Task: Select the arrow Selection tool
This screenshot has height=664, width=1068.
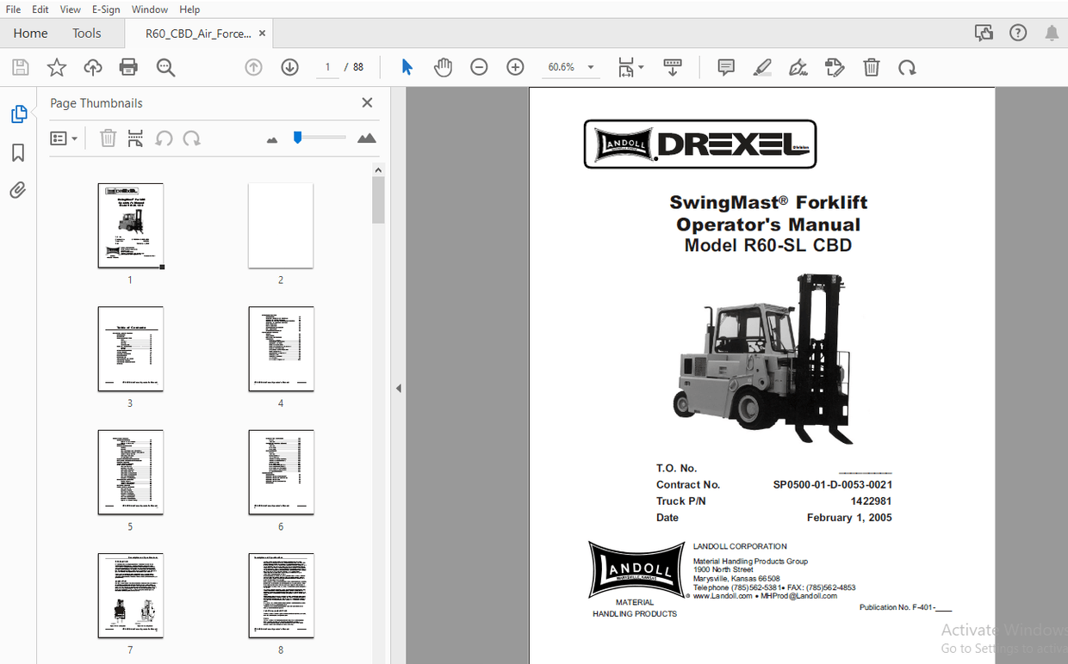Action: point(407,66)
